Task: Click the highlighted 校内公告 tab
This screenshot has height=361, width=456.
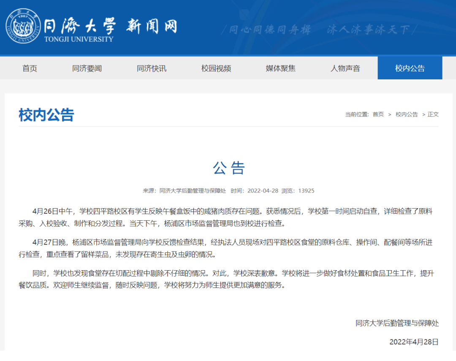Action: coord(409,68)
